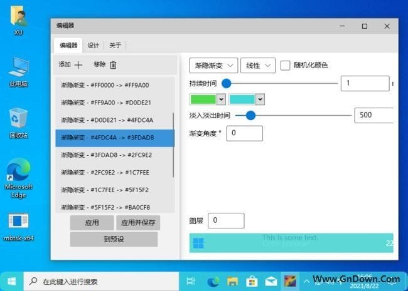Click the apply button
The image size is (408, 291).
click(92, 223)
